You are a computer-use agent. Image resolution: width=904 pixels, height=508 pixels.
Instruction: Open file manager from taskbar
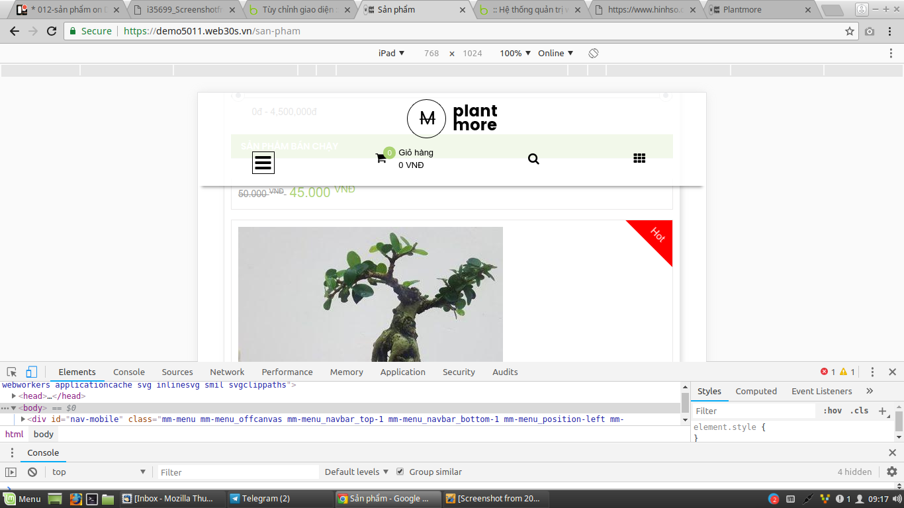tap(108, 499)
